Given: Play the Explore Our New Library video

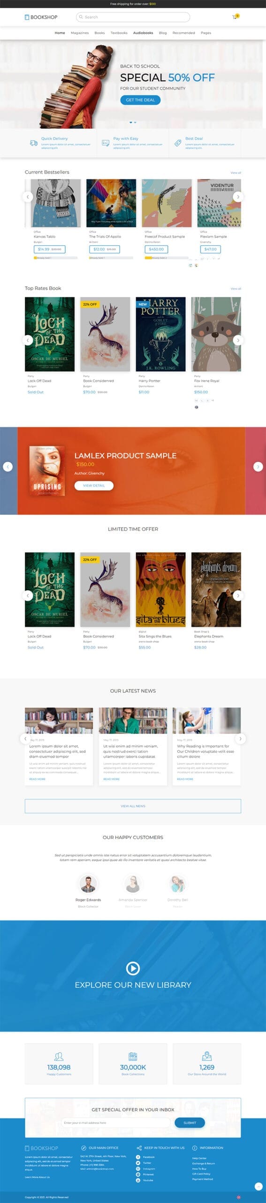Looking at the screenshot, I should [x=133, y=968].
